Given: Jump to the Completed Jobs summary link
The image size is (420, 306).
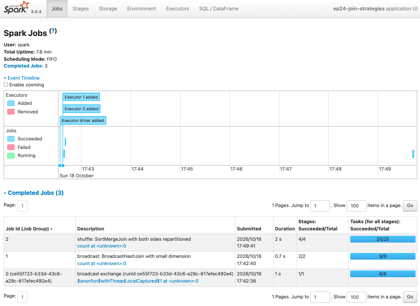Looking at the screenshot, I should click(23, 66).
